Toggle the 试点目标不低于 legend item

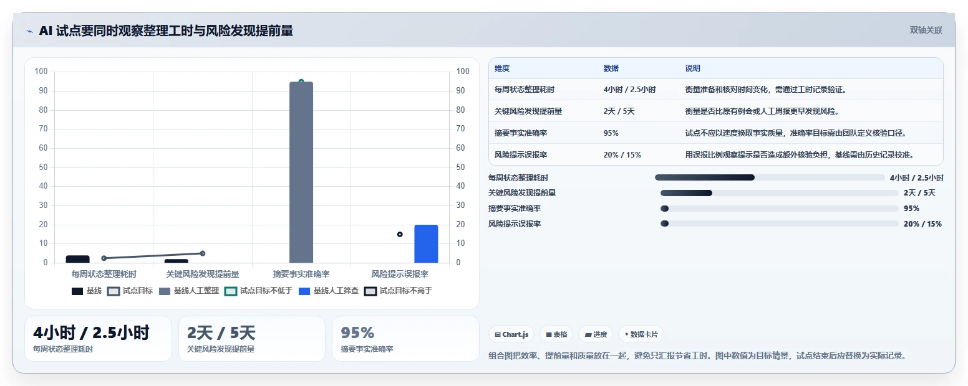pyautogui.click(x=259, y=291)
